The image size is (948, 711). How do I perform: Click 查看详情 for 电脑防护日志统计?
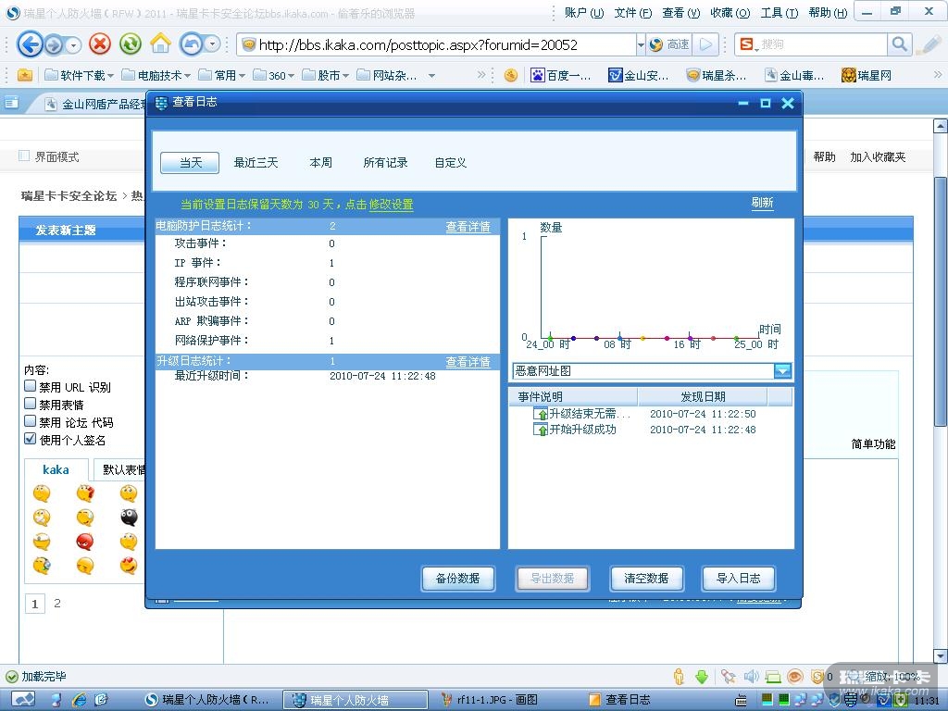[468, 227]
